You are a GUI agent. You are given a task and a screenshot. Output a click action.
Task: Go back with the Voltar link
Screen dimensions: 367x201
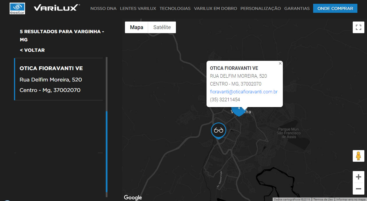32,50
